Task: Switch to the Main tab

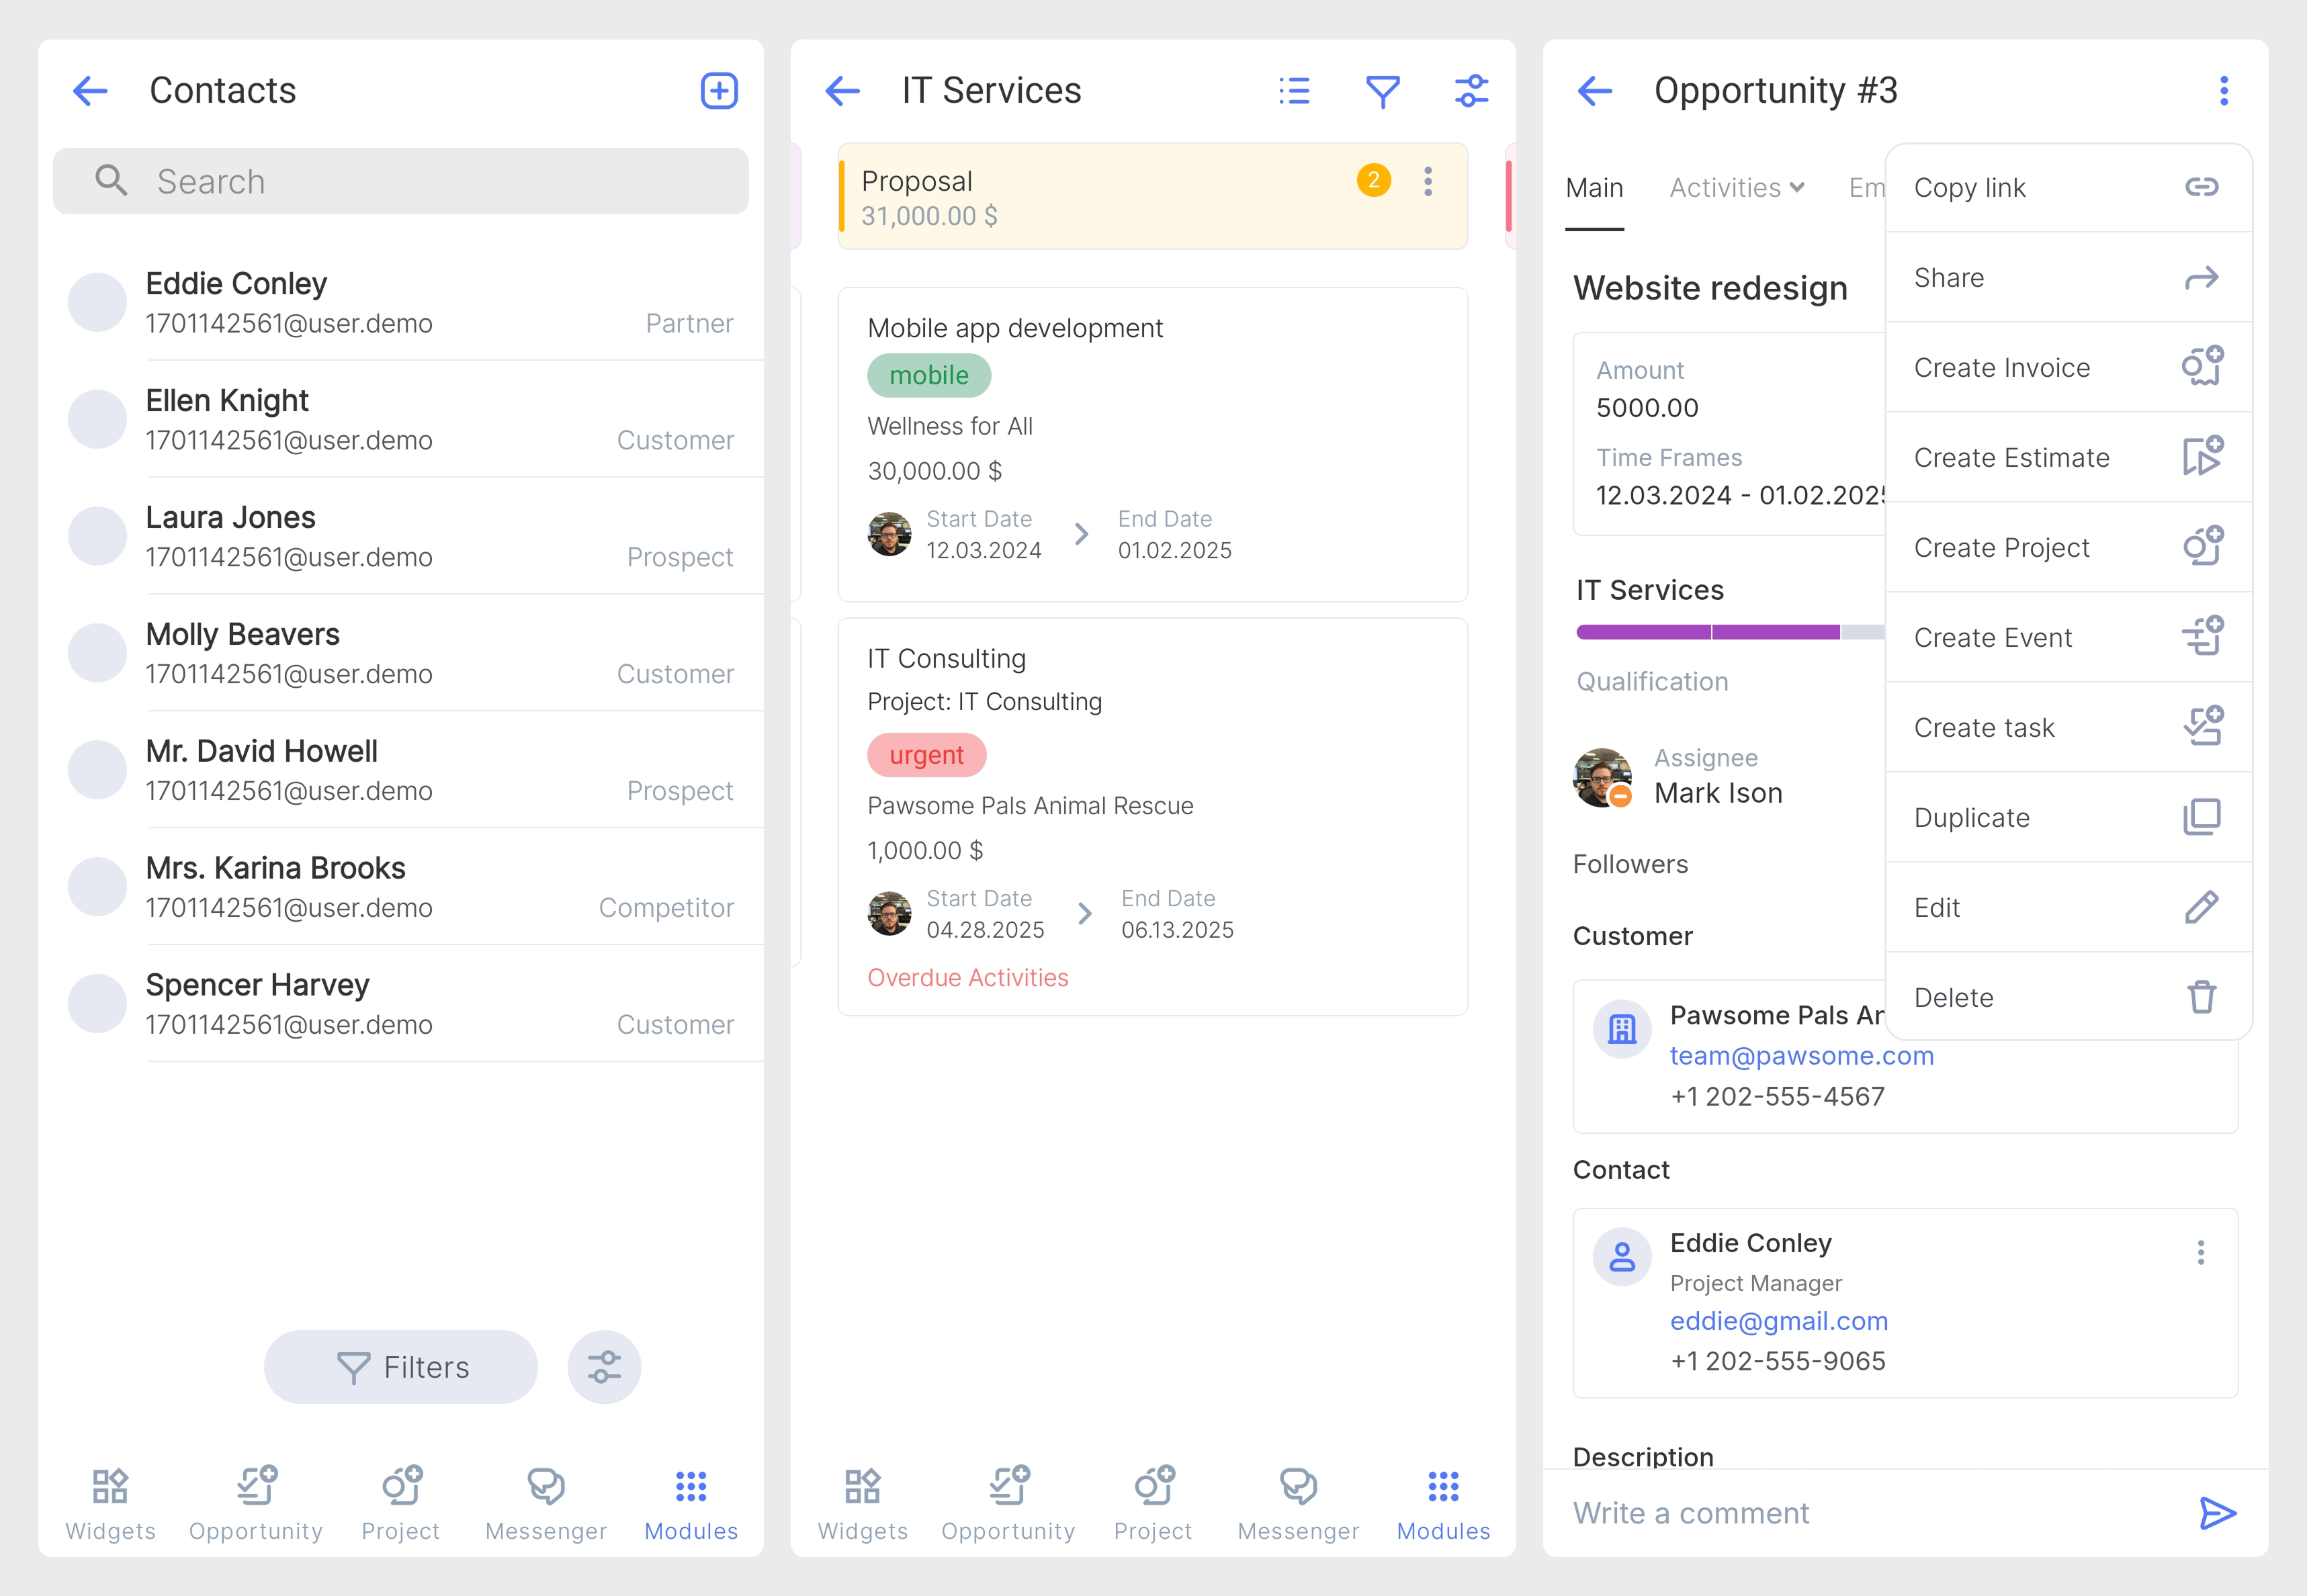Action: (1594, 188)
